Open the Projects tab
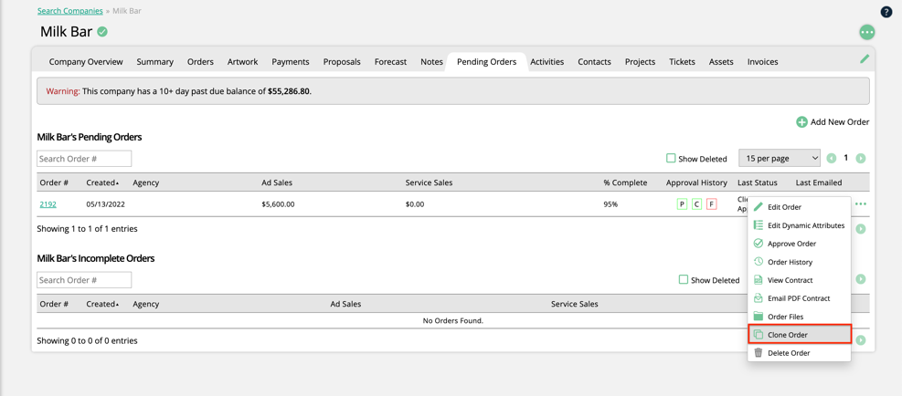 click(x=641, y=61)
